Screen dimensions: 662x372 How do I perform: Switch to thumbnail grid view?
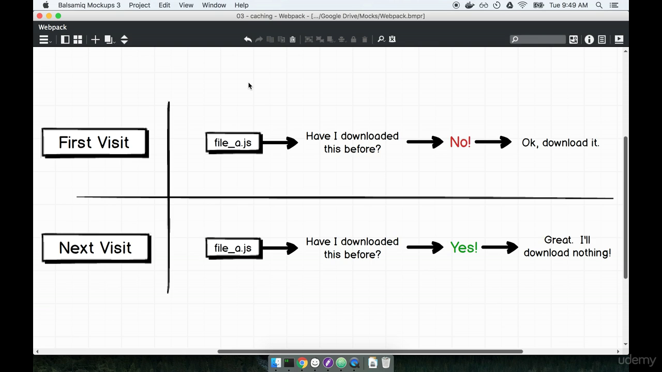tap(78, 39)
